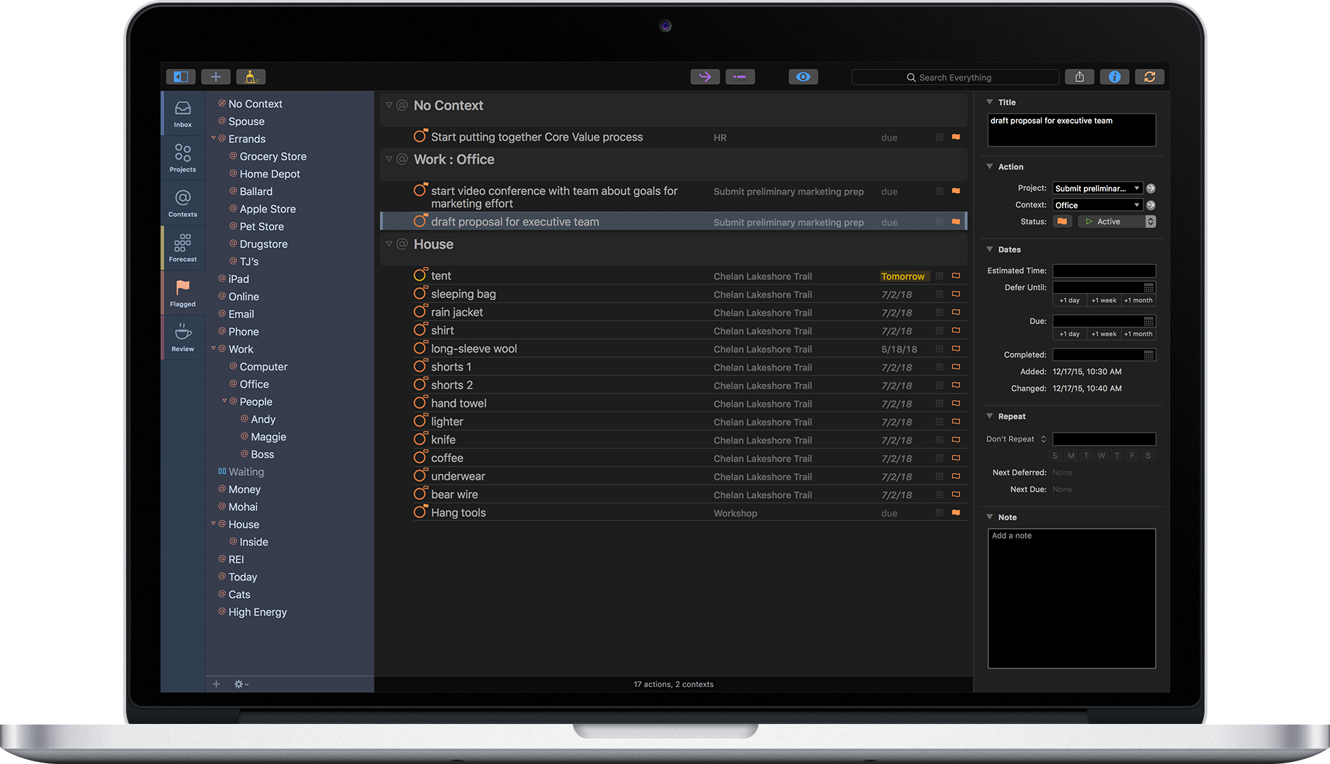The height and width of the screenshot is (764, 1330).
Task: Mark Hang tools task as complete
Action: 420,512
